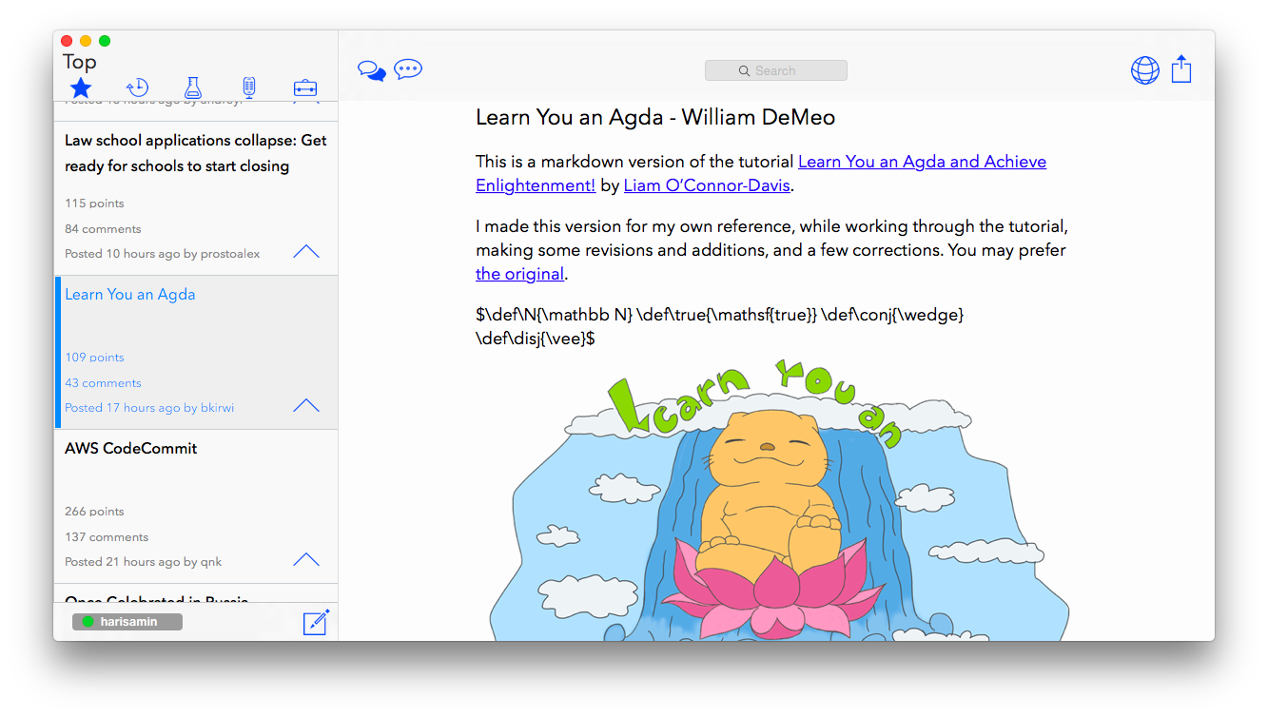Image resolution: width=1268 pixels, height=717 pixels.
Task: Click the original tutorial link
Action: point(519,273)
